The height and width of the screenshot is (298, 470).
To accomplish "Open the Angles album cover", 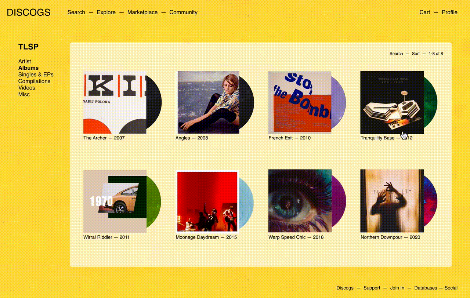I will click(x=209, y=102).
